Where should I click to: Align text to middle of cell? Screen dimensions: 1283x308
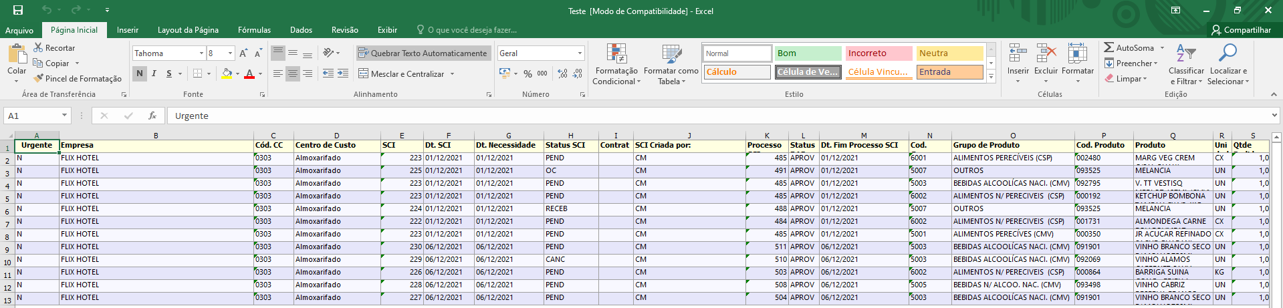(293, 53)
